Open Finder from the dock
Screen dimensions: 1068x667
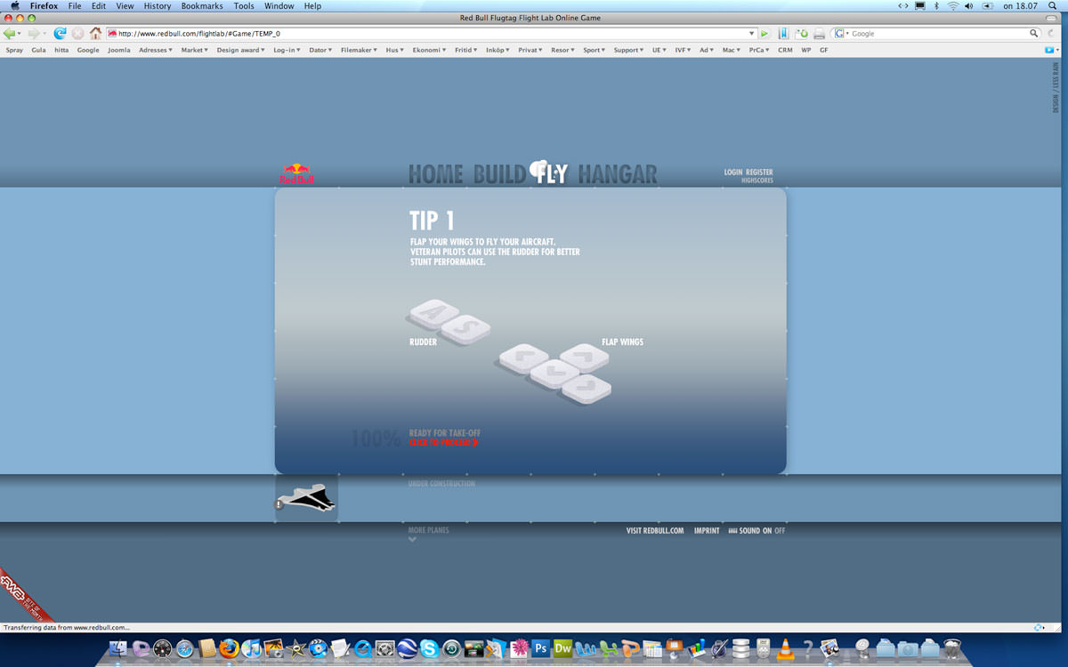coord(118,648)
